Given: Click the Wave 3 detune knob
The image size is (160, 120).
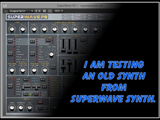Looking at the screenshot, I should coord(55,29).
